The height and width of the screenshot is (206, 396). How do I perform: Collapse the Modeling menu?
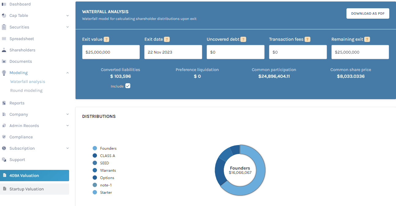[x=67, y=73]
